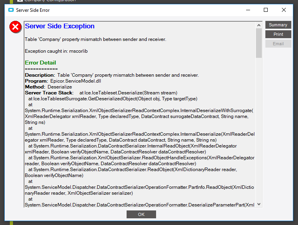Click the 'Boolean verifyObjectName)' trace line

click(54, 175)
